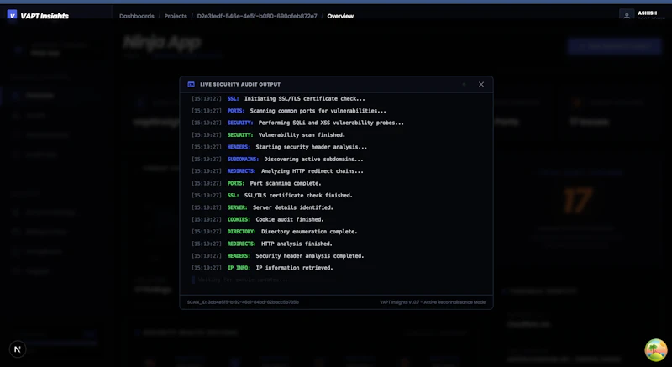The image size is (672, 367).
Task: Select log line 'Starting security header analysis...'
Action: point(311,147)
